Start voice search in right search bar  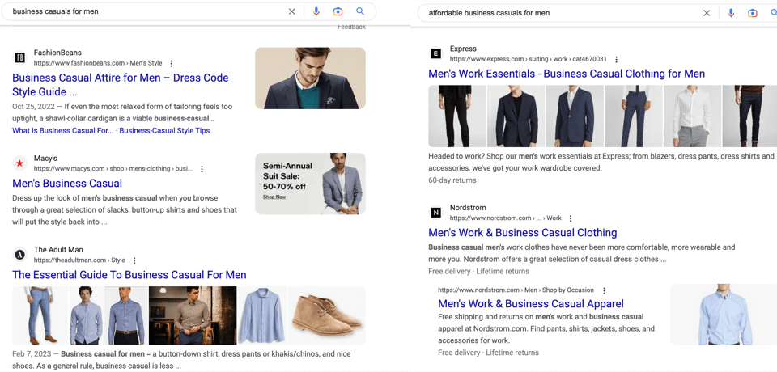point(731,13)
